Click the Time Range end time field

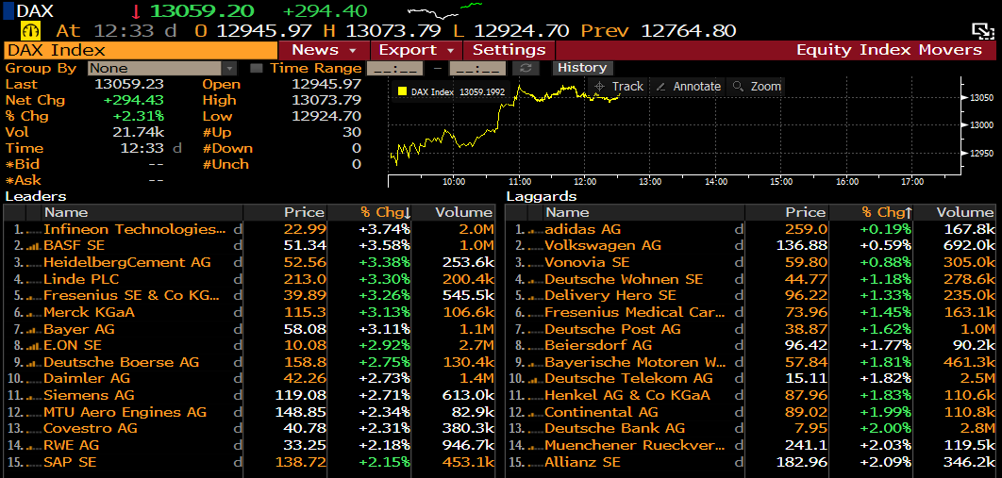[x=477, y=68]
